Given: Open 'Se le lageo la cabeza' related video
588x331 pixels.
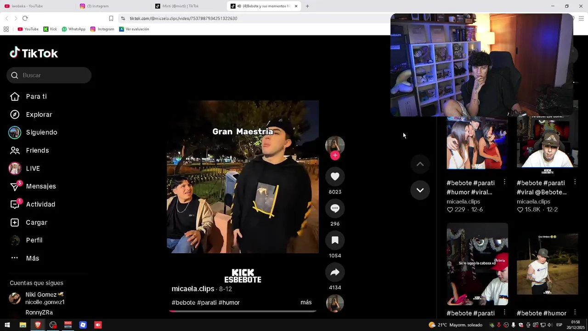Looking at the screenshot, I should [477, 264].
